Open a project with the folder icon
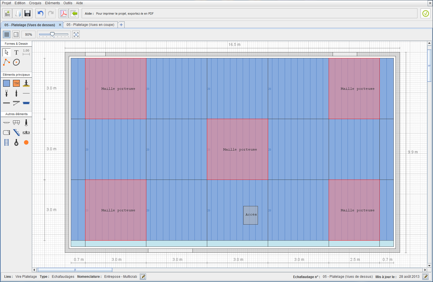Screen dimensions: 433x282 pyautogui.click(x=17, y=14)
